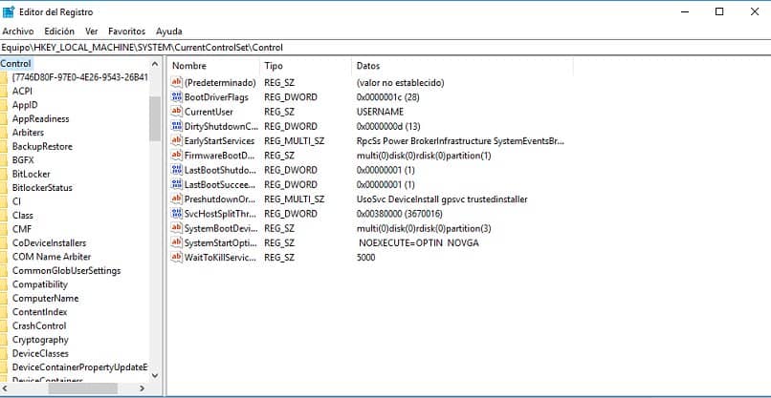The height and width of the screenshot is (398, 771).
Task: Click tree scrollbar down arrow
Action: 155,376
